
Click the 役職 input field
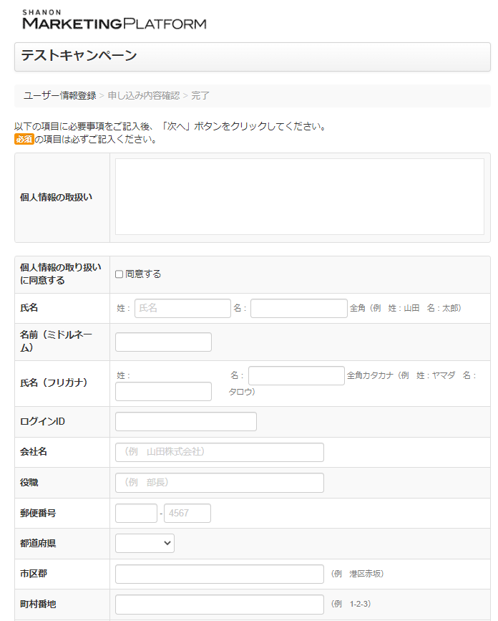[x=220, y=483]
